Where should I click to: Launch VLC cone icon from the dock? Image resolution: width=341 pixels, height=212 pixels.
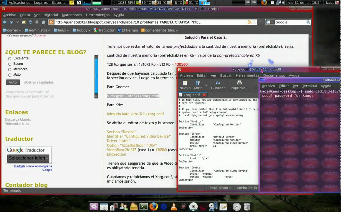coord(173,206)
